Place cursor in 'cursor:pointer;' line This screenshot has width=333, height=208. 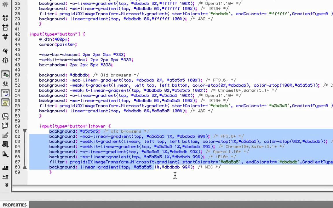[x=58, y=44]
